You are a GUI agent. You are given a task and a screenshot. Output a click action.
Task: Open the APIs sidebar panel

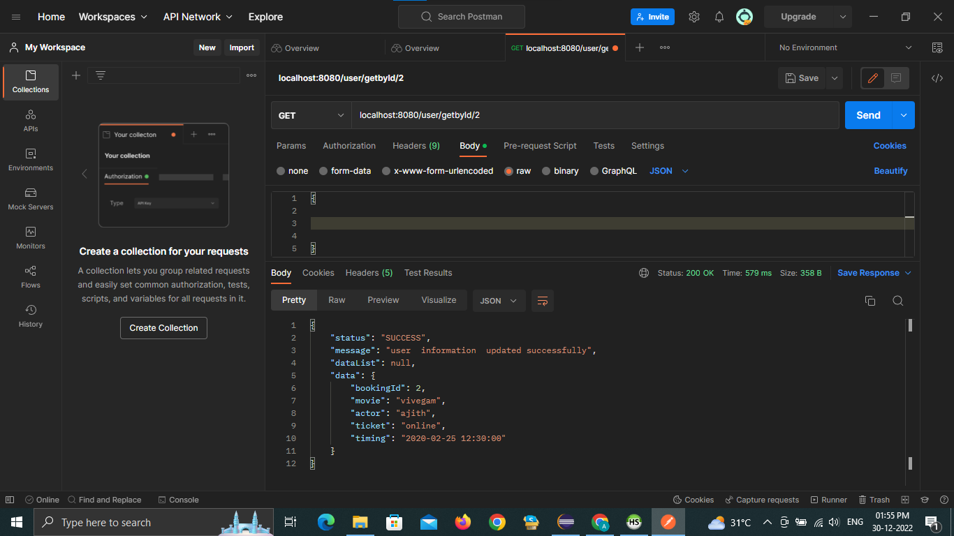pyautogui.click(x=31, y=121)
